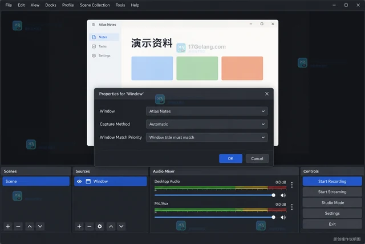The height and width of the screenshot is (244, 365).
Task: Open Mic/Aux options three-dot menu
Action: [292, 207]
